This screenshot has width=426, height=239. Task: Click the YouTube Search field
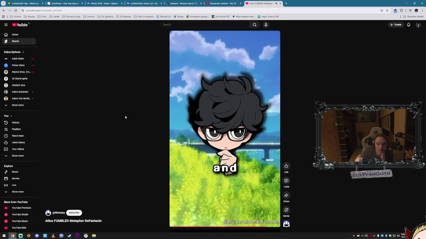(205, 25)
